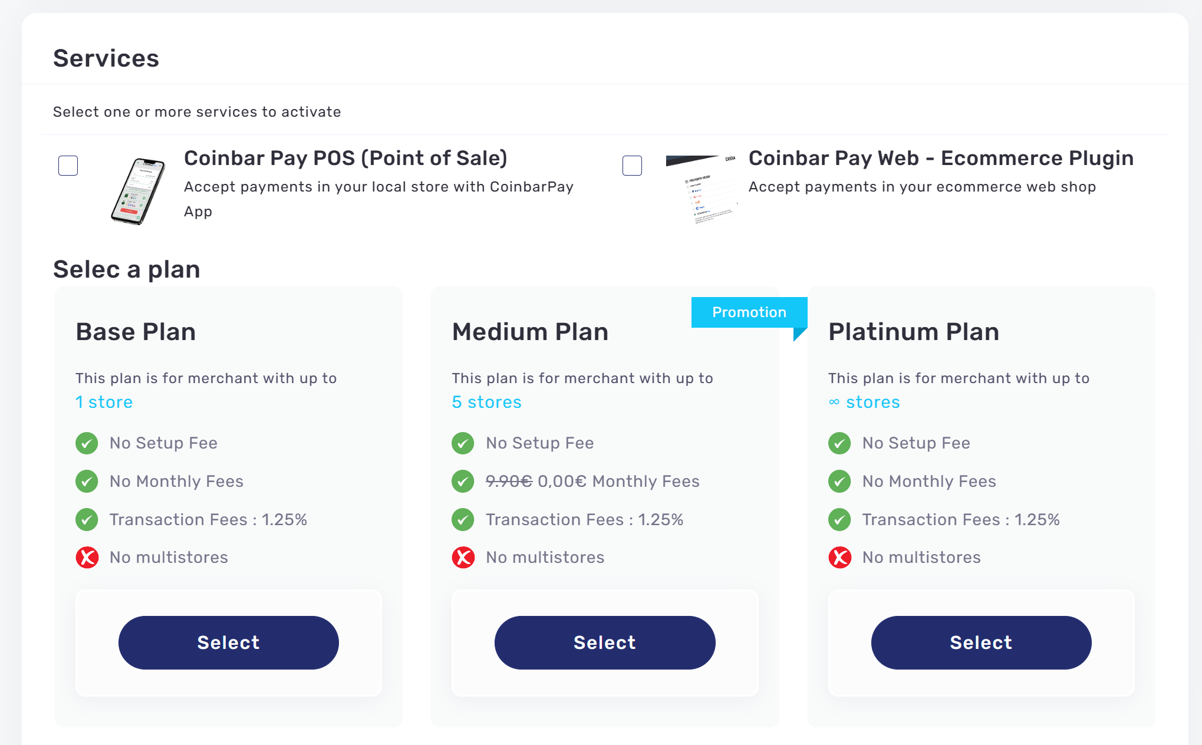Click the Coinbar Pay POS phone image

[x=139, y=191]
